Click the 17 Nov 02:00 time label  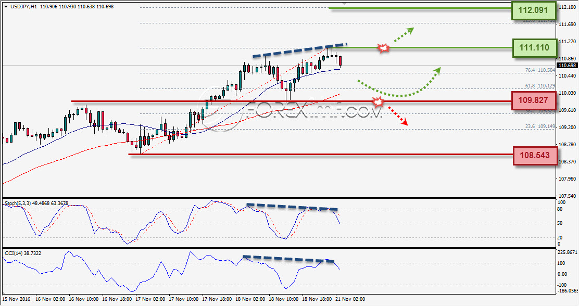click(150, 299)
